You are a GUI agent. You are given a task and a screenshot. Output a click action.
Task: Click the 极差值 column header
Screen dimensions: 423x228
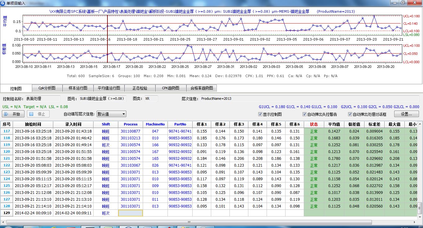[x=354, y=124]
